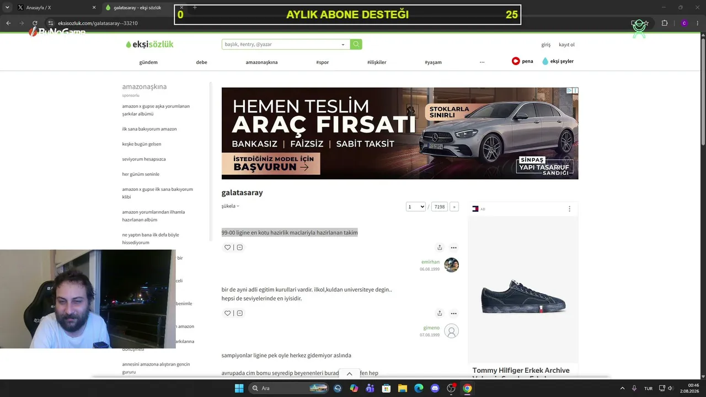This screenshot has height=397, width=706.
Task: Open 'seviyorum hesapsızca' sidebar topic
Action: (144, 159)
